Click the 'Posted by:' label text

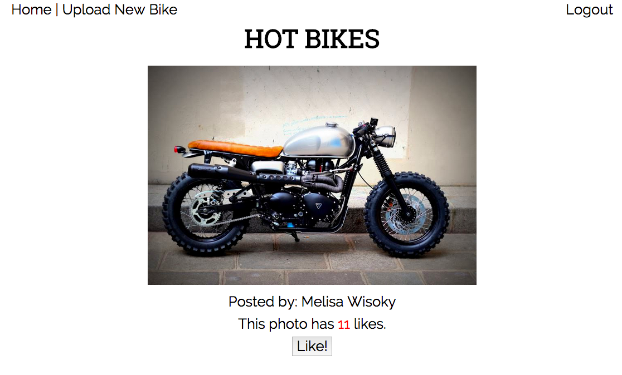click(263, 302)
